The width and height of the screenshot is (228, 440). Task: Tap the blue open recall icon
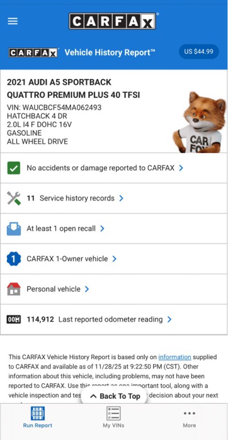tap(14, 229)
